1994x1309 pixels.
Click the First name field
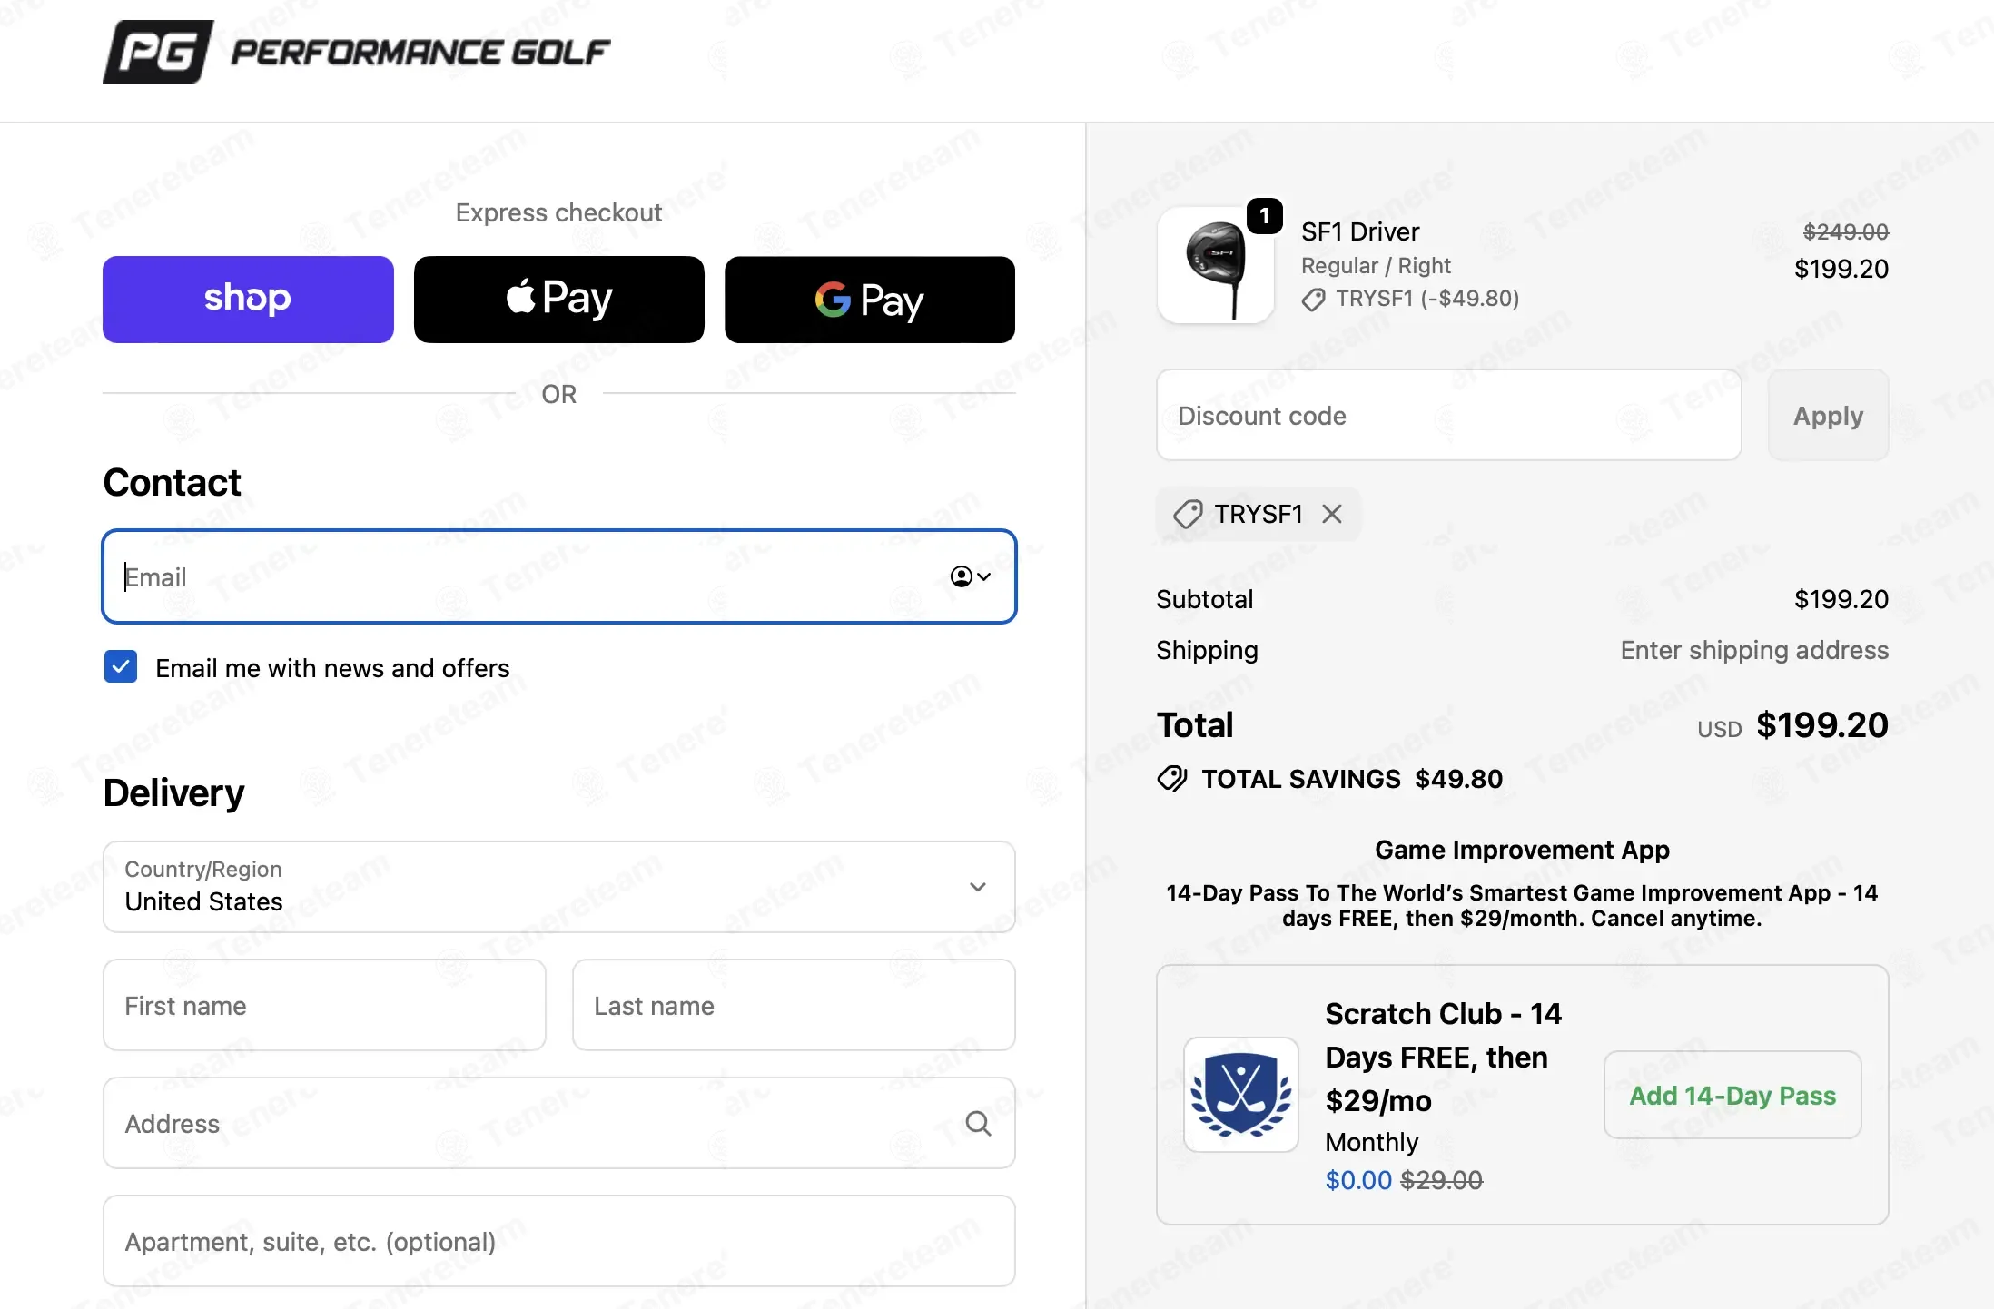tap(324, 1006)
